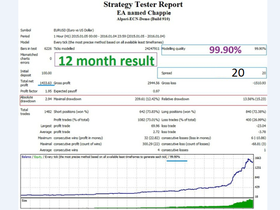Click the Alpari-ECN-Demo build label
This screenshot has width=280, height=210.
(143, 19)
